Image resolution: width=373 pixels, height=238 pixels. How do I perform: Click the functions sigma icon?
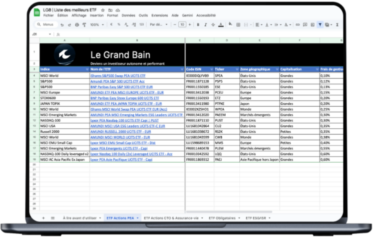[x=338, y=24]
